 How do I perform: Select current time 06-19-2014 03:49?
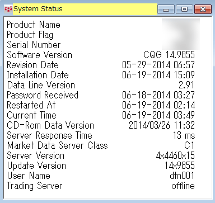coord(158,115)
